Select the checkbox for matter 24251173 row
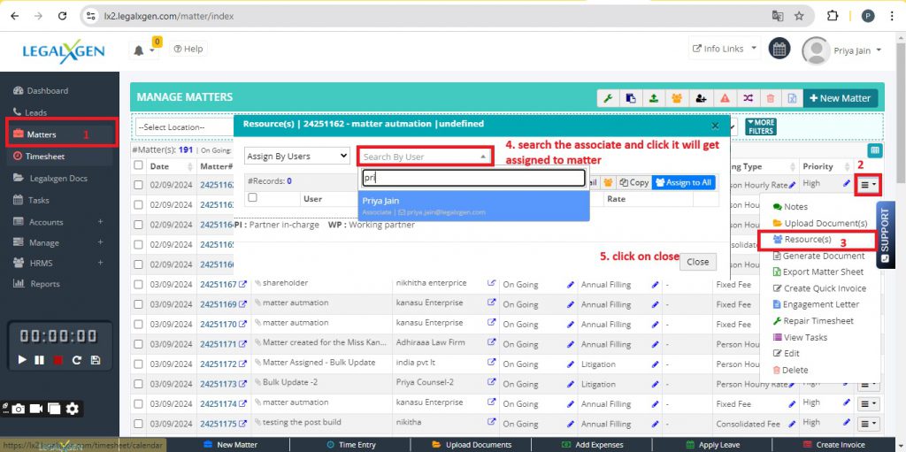The image size is (906, 452). (x=138, y=384)
